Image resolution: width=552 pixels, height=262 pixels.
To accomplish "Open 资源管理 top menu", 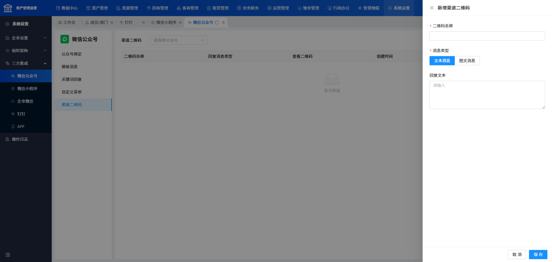I will pyautogui.click(x=127, y=8).
